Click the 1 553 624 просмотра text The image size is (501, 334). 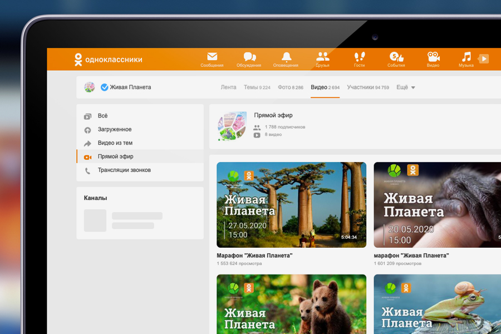239,263
